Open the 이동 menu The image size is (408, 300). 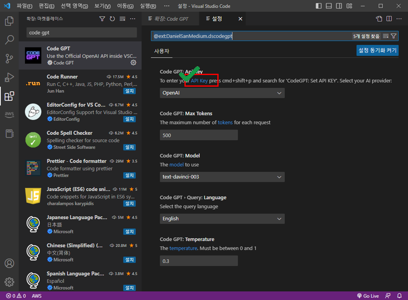pos(125,6)
